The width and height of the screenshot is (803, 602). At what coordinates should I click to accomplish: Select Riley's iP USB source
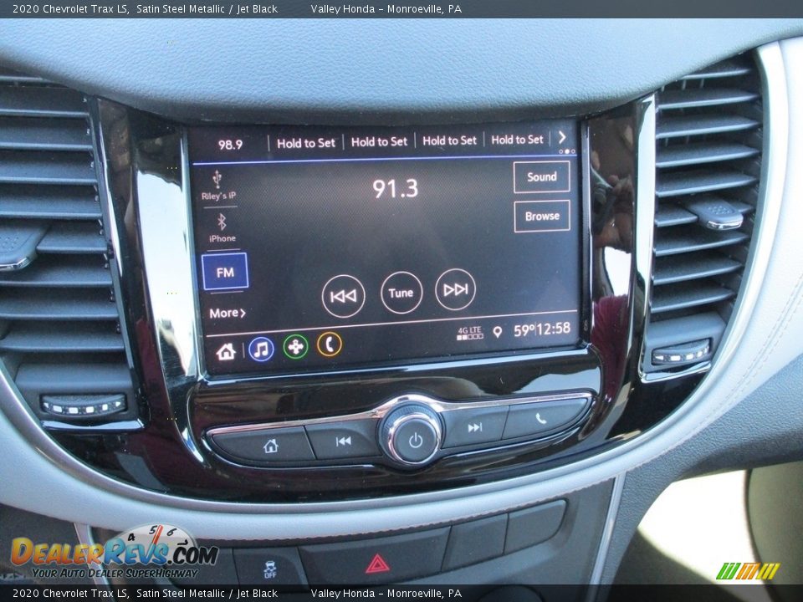point(218,186)
